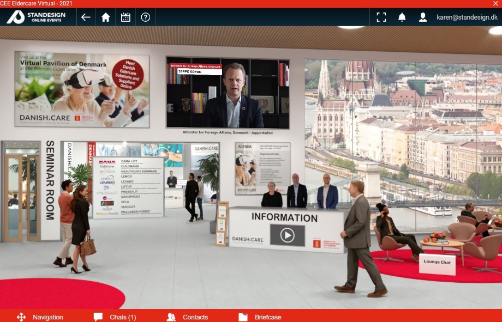Toggle fullscreen mode icon
502x322 pixels.
point(381,17)
